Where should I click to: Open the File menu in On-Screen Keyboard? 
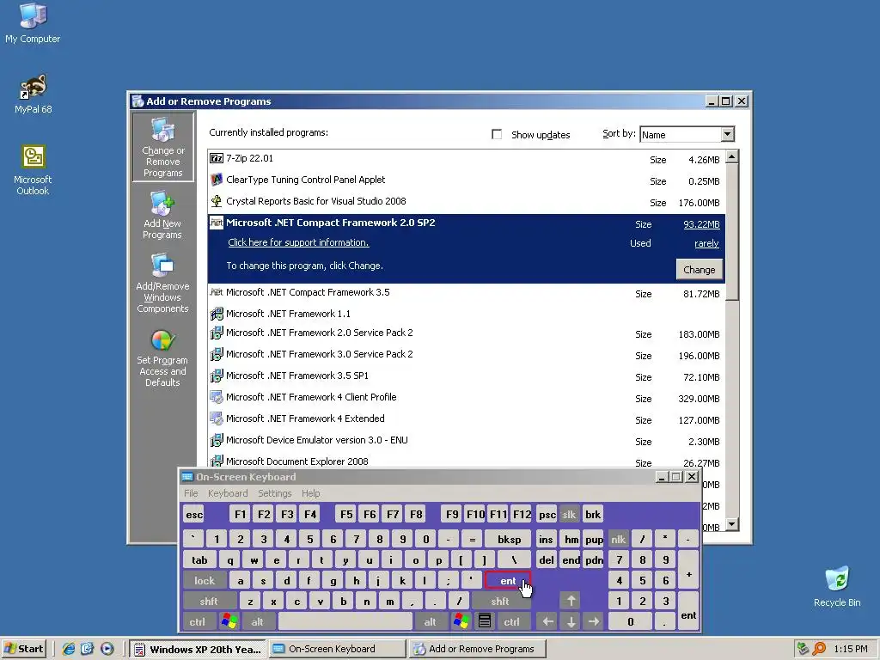tap(191, 493)
